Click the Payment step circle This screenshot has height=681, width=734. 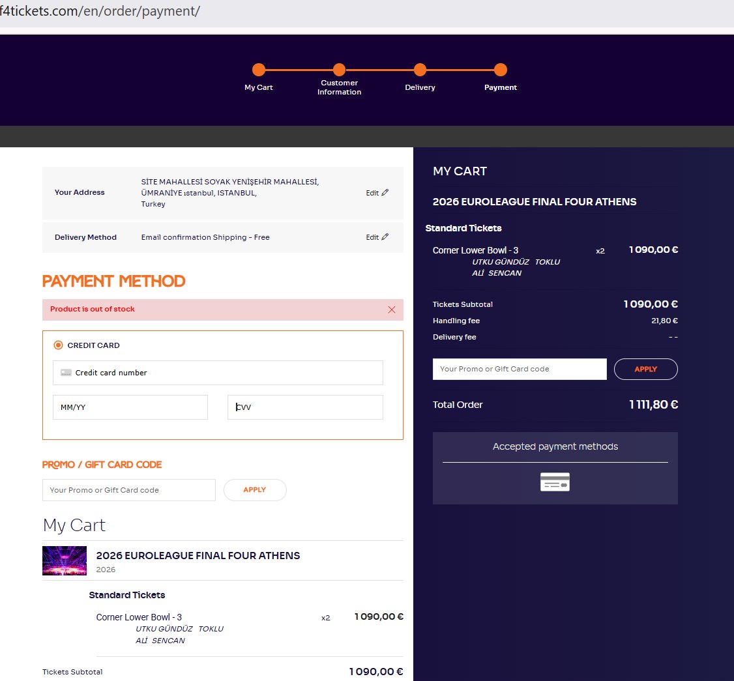pos(501,70)
